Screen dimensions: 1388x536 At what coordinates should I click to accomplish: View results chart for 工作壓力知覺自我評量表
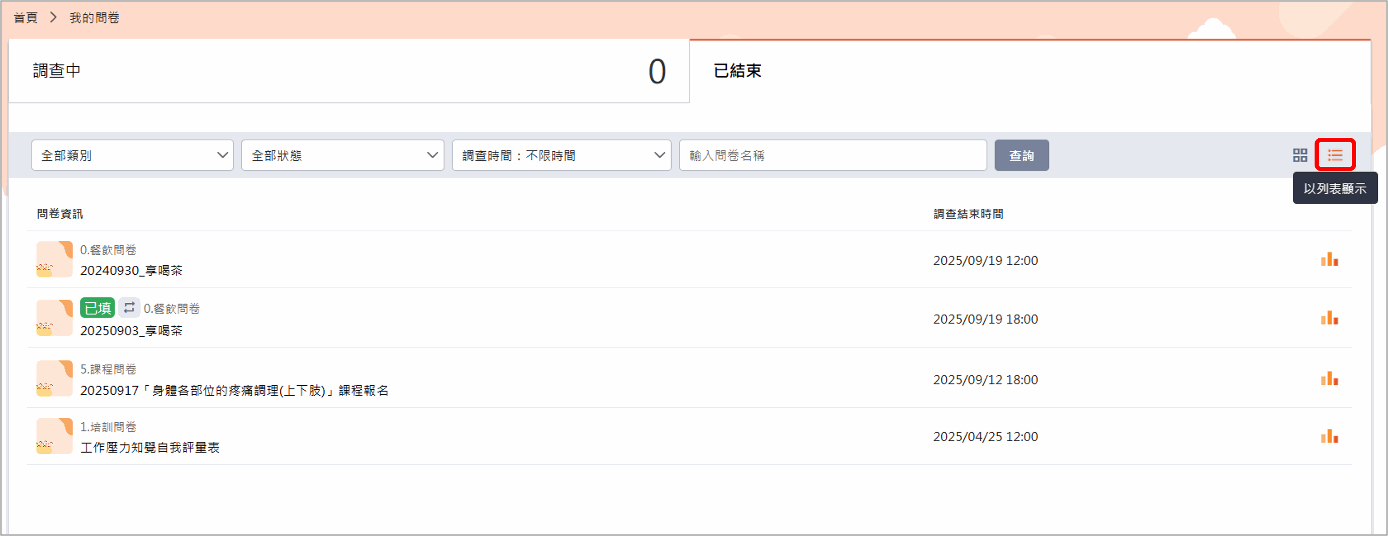[x=1329, y=436]
